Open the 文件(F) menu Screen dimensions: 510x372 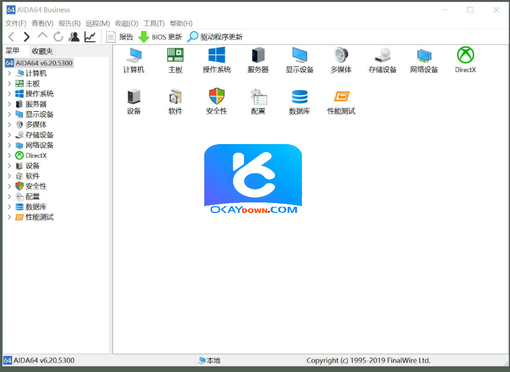(x=16, y=24)
